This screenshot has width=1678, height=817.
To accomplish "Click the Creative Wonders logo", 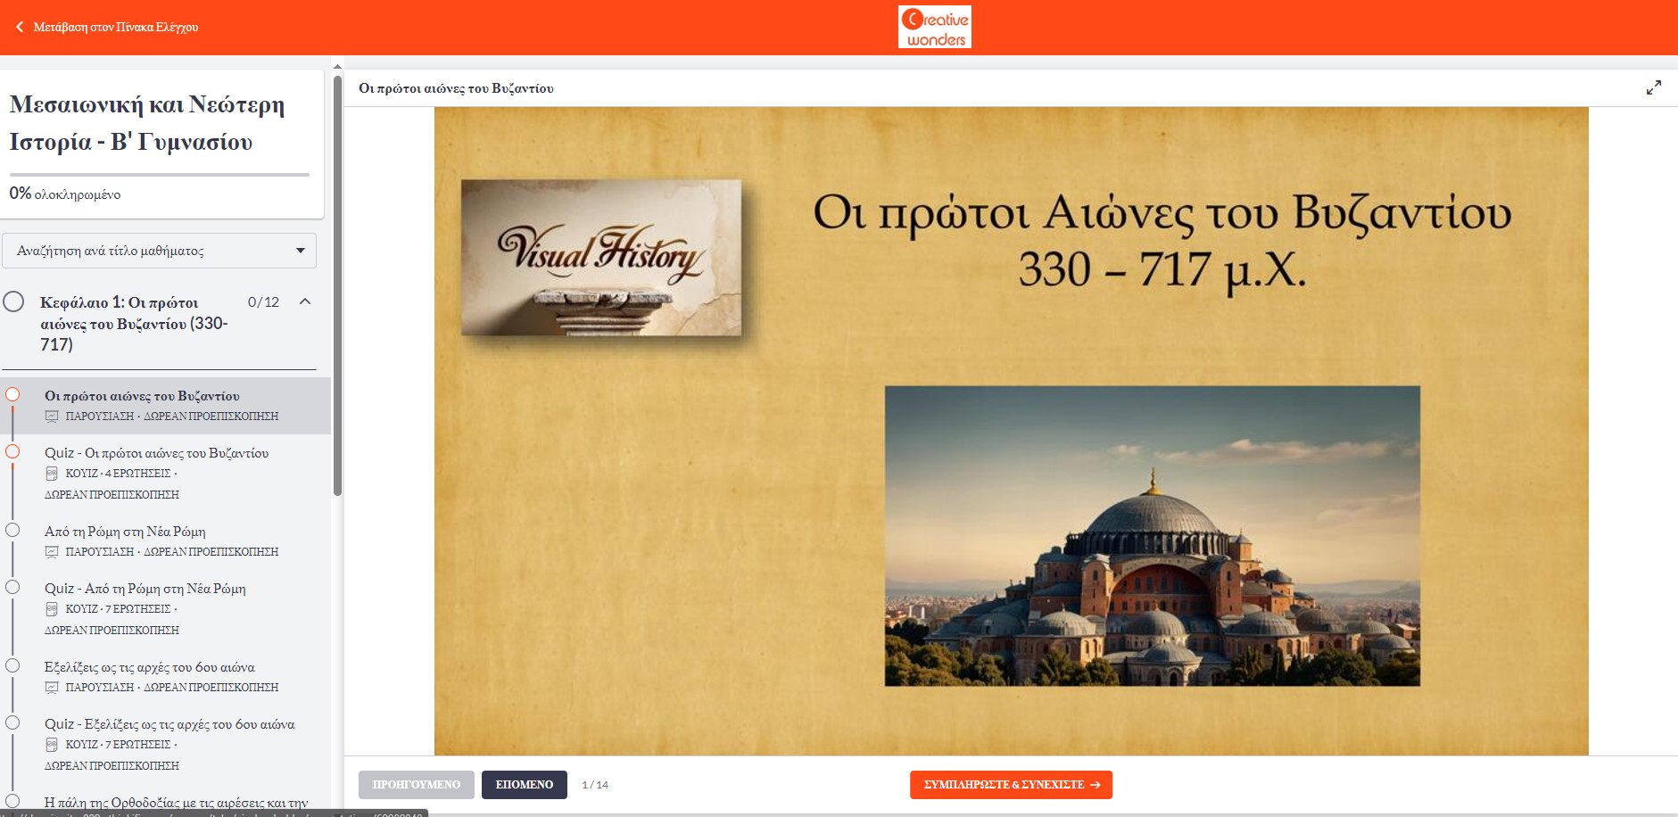I will (934, 27).
